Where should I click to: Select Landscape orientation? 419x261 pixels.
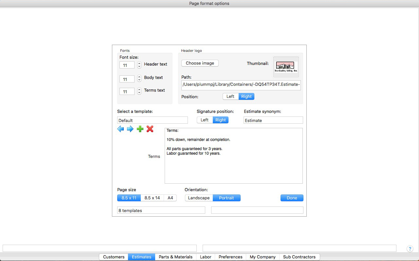pos(199,198)
